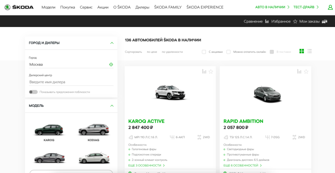The width and height of the screenshot is (335, 173).
Task: Open the 'Тест-драйв' link
Action: point(306,7)
